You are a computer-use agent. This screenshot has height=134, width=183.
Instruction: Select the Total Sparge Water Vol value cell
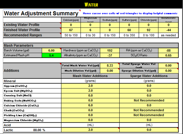click(x=168, y=66)
